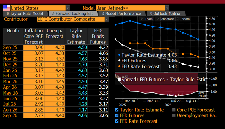This screenshot has width=225, height=129.
Task: Open the Model dropdown arrow
Action: (x=167, y=8)
